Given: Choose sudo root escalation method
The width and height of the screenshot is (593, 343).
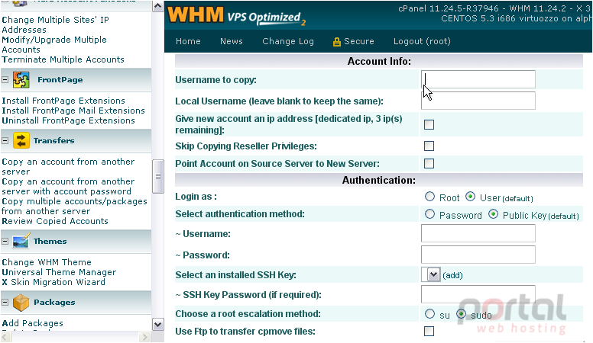Looking at the screenshot, I should [461, 314].
